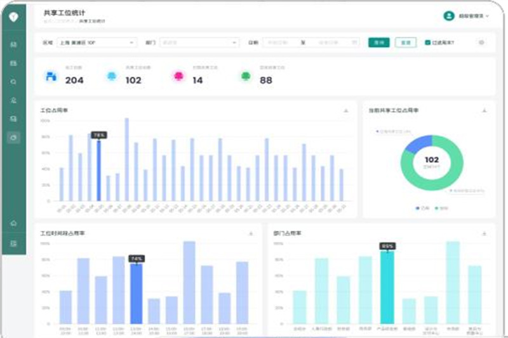
Task: Click the start date input field
Action: [x=280, y=42]
